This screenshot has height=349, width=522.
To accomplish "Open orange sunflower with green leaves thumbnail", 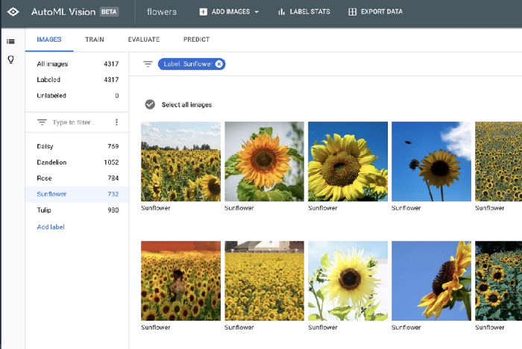I will point(264,162).
